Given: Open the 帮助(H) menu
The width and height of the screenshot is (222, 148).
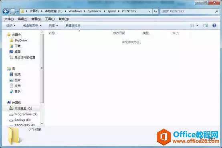Looking at the screenshot, I should (64, 19).
